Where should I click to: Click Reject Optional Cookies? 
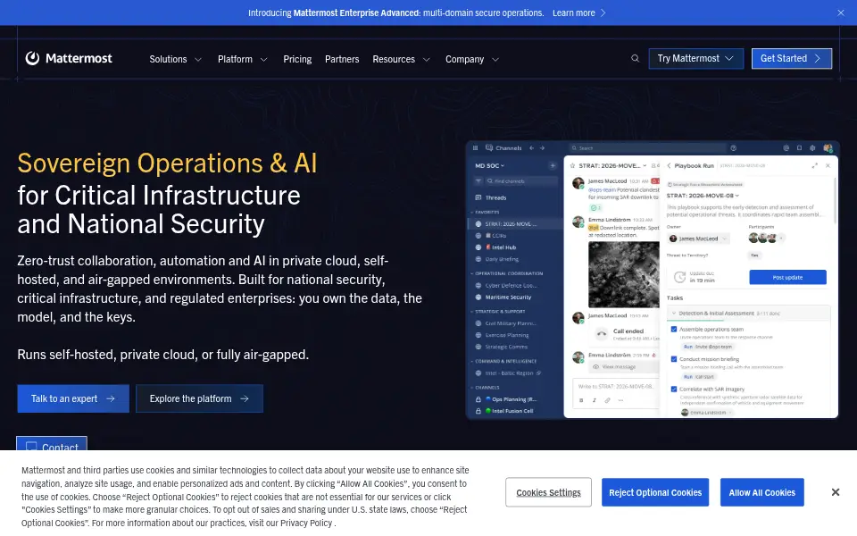[x=655, y=492]
